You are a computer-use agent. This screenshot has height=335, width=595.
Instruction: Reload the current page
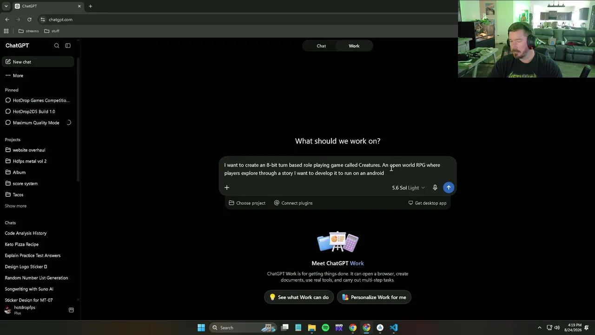coord(29,20)
